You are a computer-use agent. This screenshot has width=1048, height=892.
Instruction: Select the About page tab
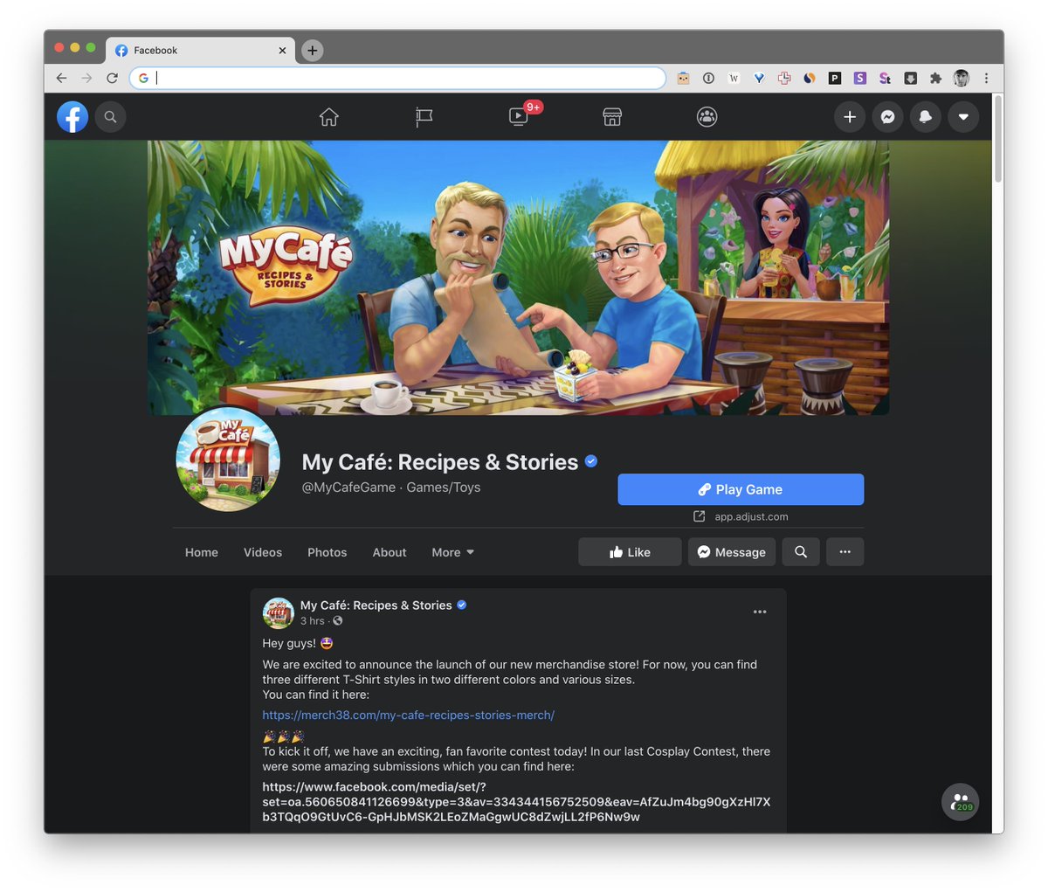[x=390, y=552]
